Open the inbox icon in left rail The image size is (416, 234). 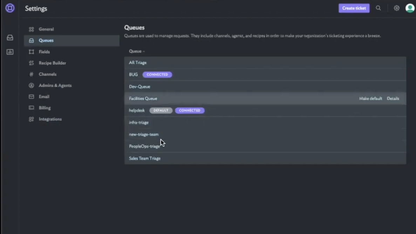tap(10, 37)
